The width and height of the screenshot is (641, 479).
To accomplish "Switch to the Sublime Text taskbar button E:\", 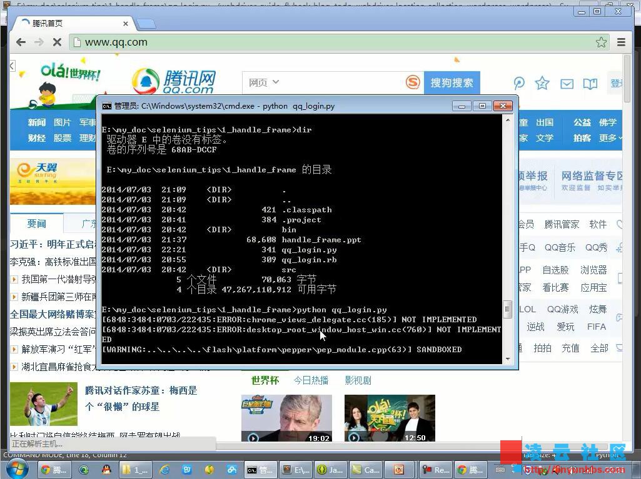I will click(297, 470).
